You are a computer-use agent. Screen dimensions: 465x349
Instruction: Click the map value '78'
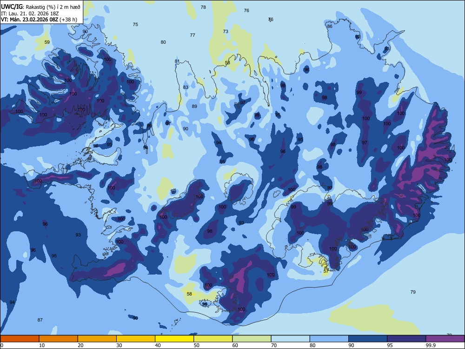pyautogui.click(x=203, y=7)
